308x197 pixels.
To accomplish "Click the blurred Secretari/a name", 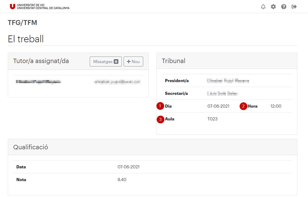I will point(222,93).
